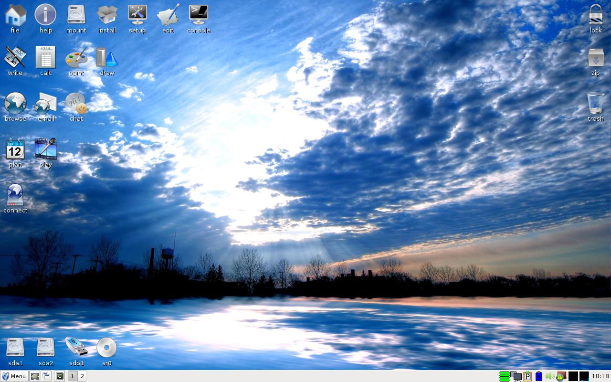Open the volume speaker tray icon

point(549,376)
